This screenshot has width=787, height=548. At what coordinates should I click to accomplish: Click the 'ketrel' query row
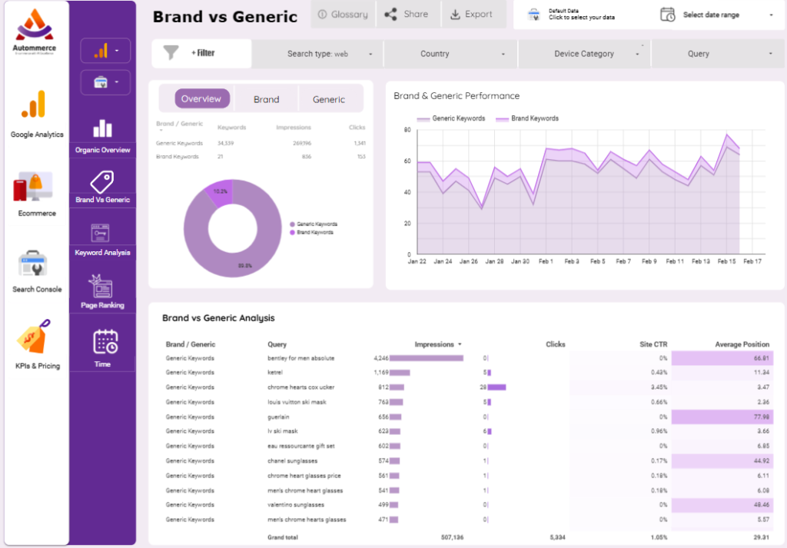tap(275, 372)
